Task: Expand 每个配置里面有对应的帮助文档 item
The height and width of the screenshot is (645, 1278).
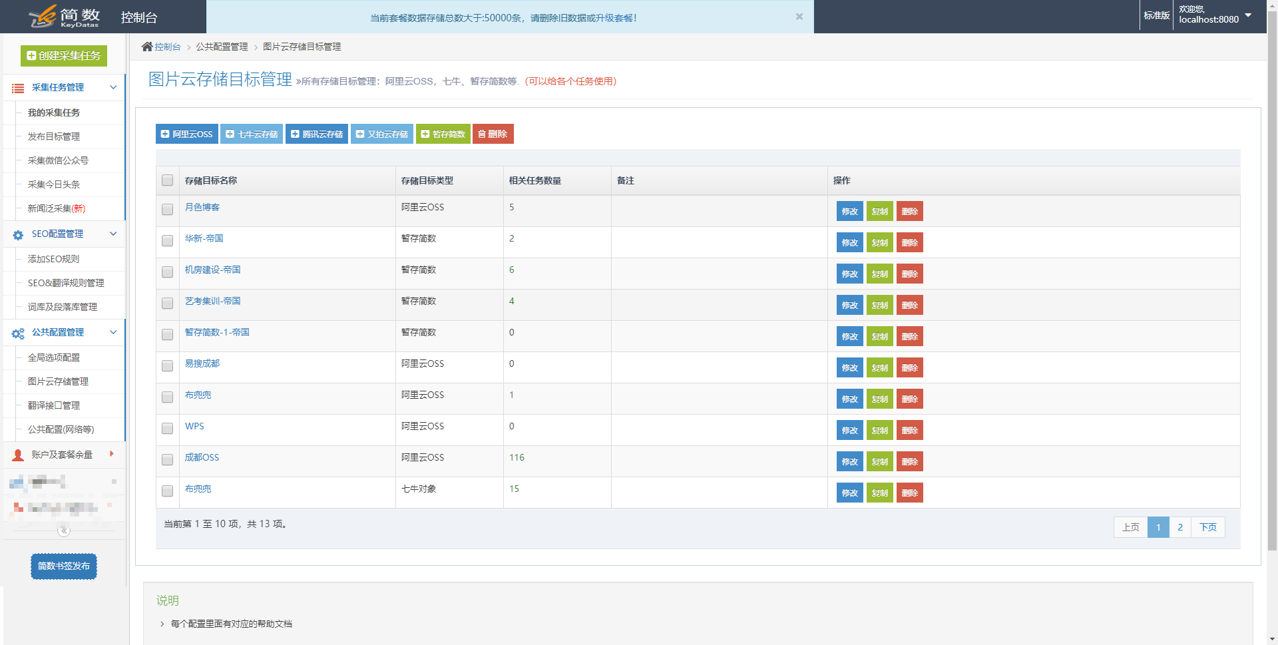Action: click(x=231, y=624)
